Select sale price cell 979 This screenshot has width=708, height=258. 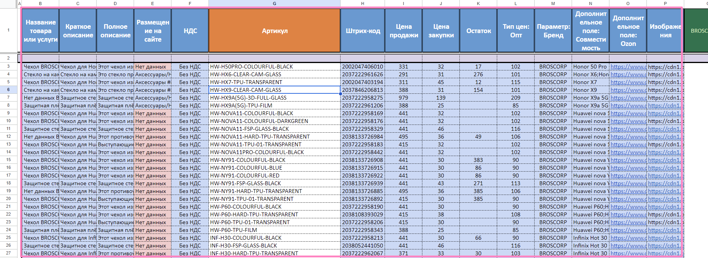pyautogui.click(x=403, y=98)
